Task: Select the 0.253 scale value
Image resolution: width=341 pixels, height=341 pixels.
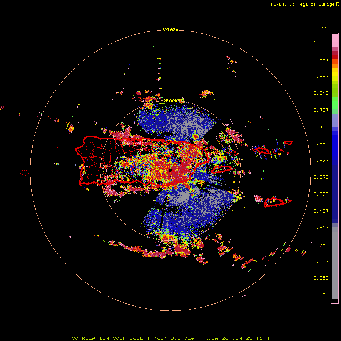Action: point(321,278)
